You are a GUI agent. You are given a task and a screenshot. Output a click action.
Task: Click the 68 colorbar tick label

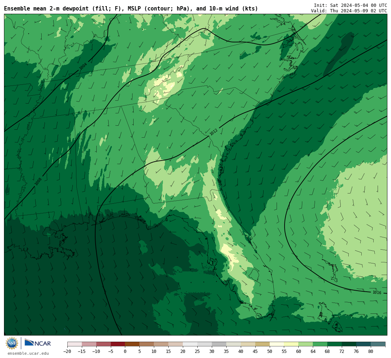point(327,351)
